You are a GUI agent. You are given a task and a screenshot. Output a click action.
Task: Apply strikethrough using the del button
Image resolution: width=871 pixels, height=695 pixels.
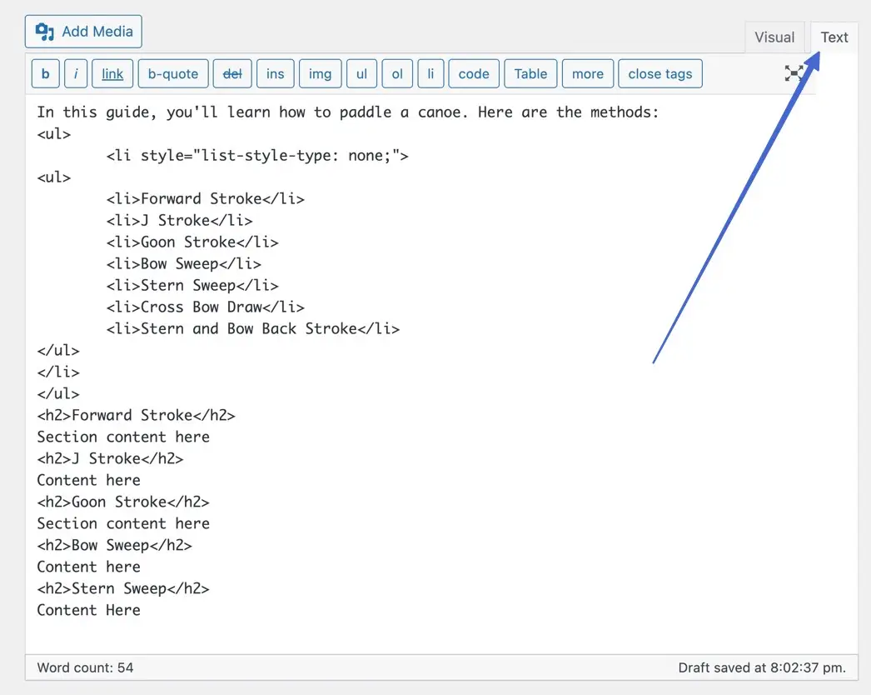(x=232, y=73)
